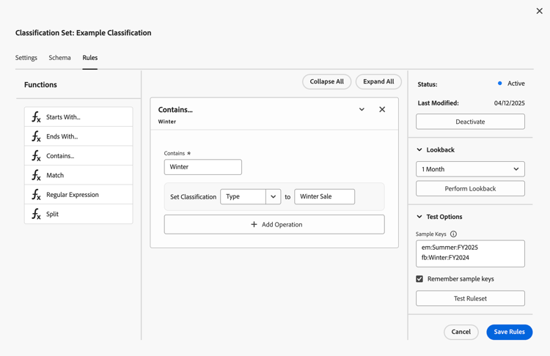Screen dimensions: 550x356
Task: Collapse the Test Options section
Action: [x=419, y=217]
